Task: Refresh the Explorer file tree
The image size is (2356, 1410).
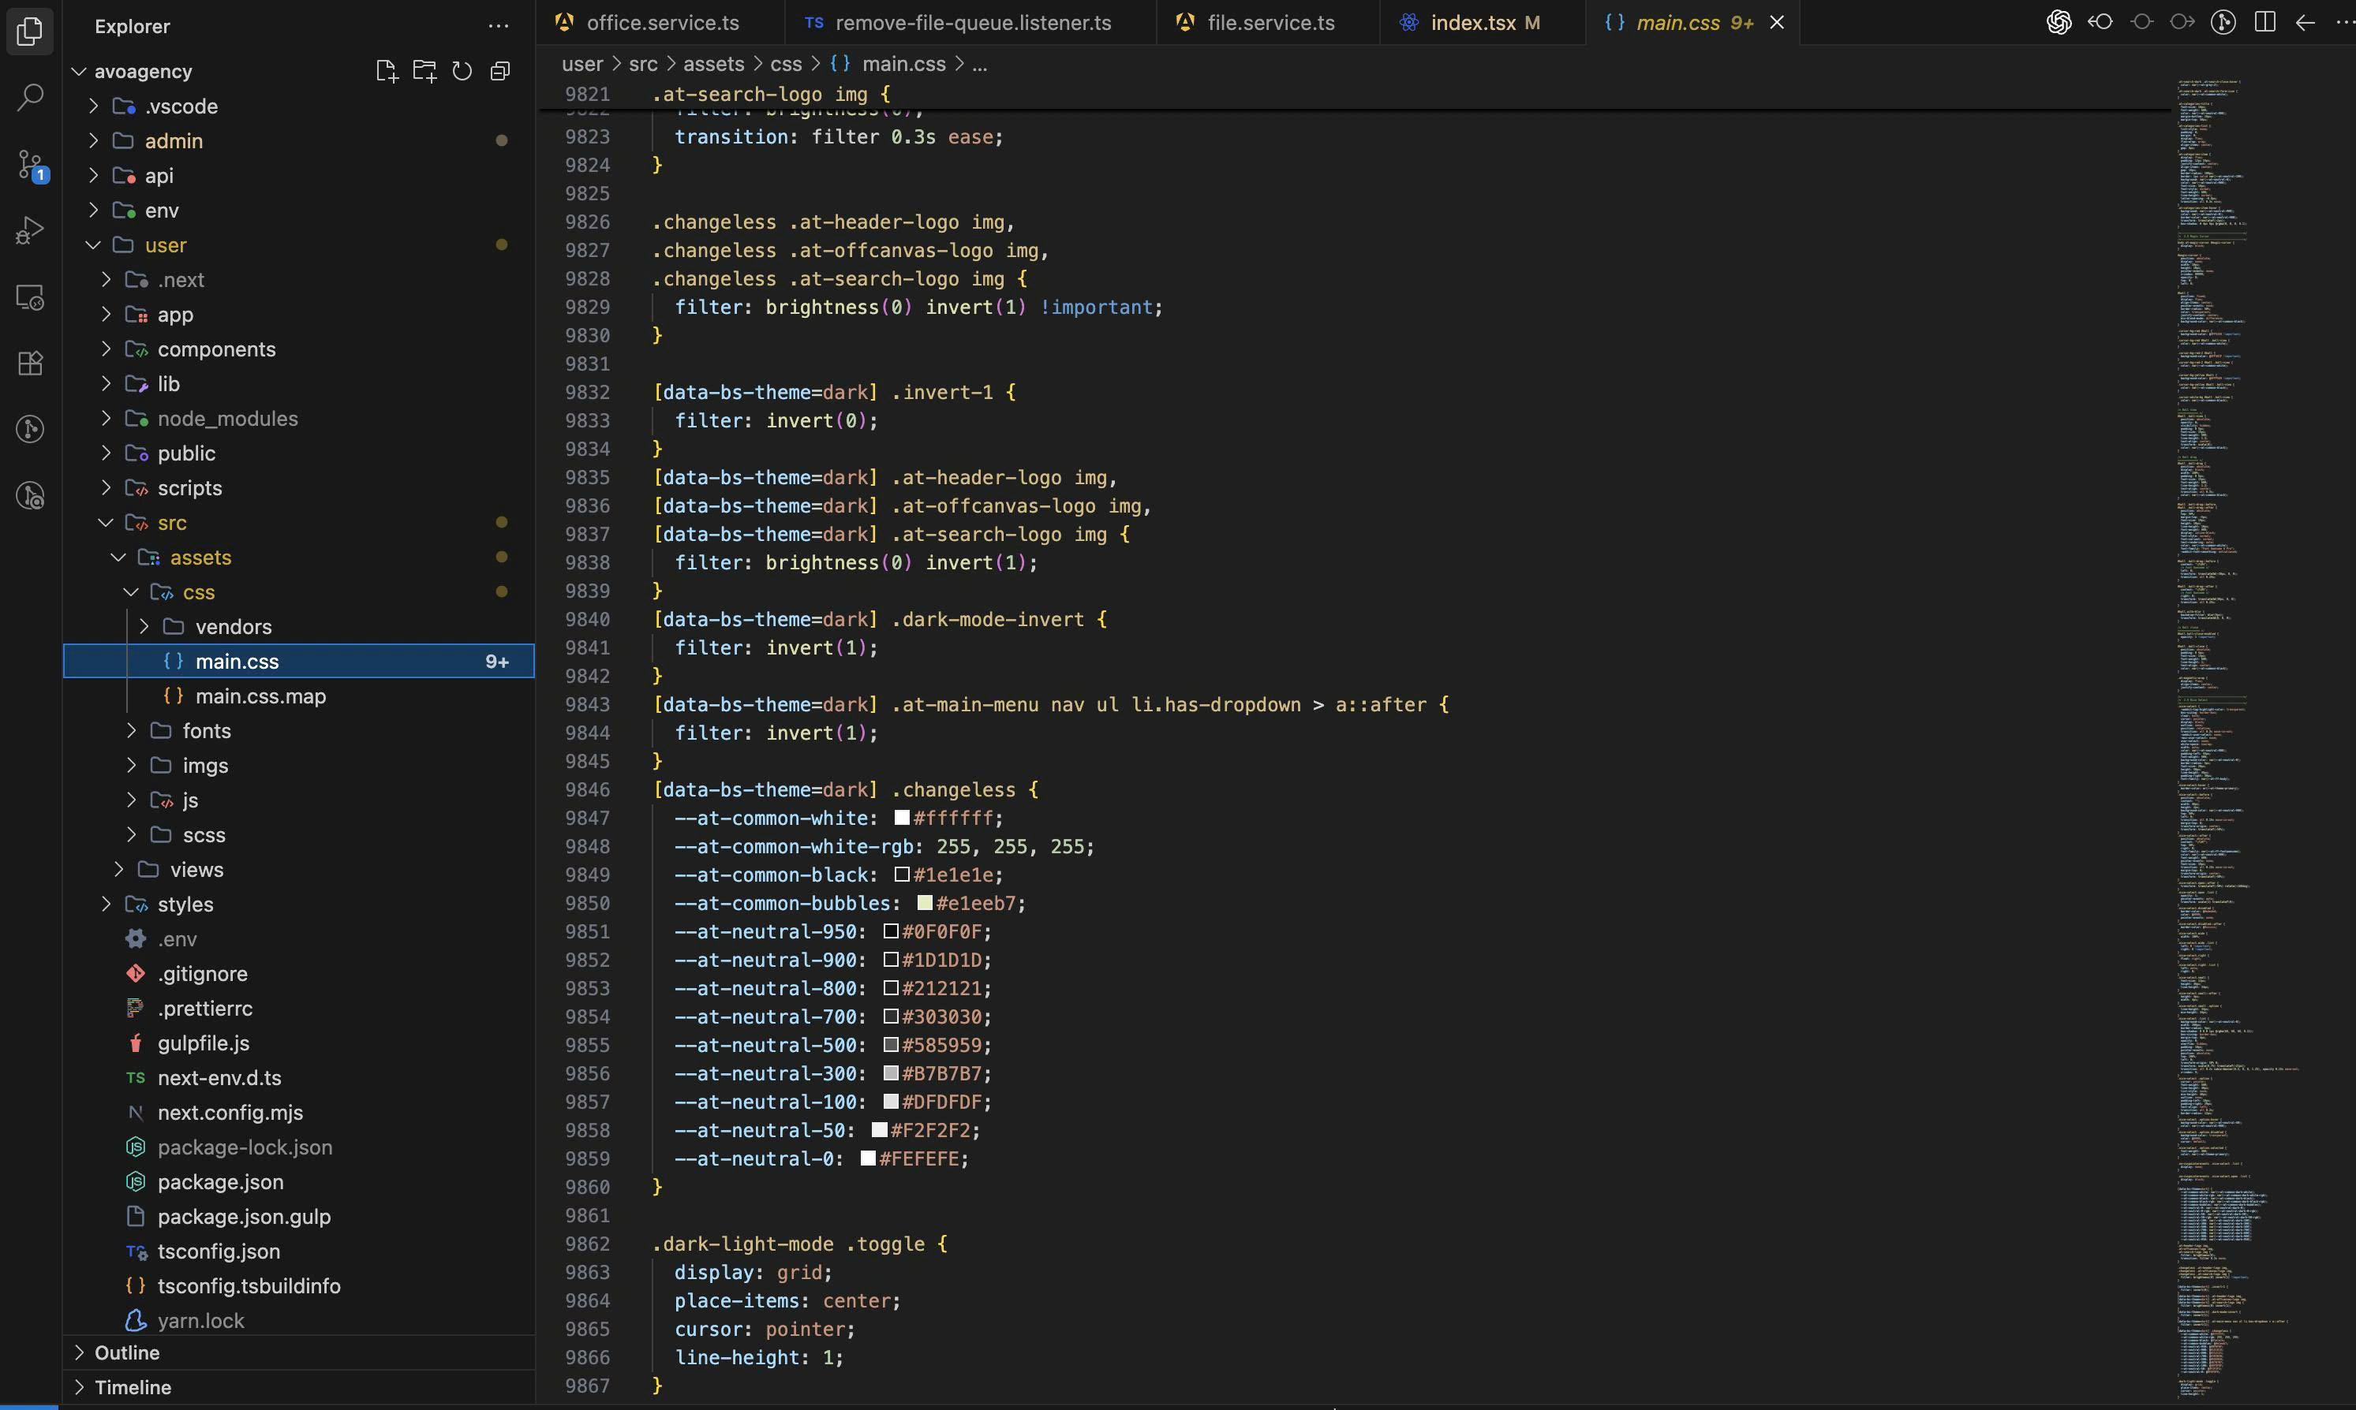Action: pyautogui.click(x=462, y=71)
